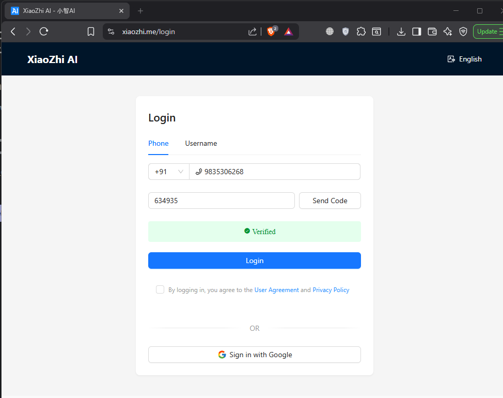This screenshot has height=398, width=503.
Task: Bookmark this page with bookmark icon
Action: (91, 32)
